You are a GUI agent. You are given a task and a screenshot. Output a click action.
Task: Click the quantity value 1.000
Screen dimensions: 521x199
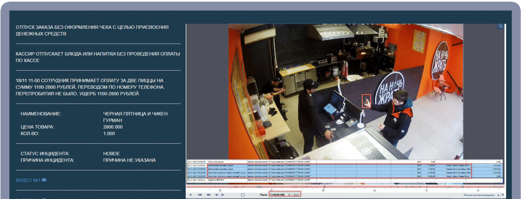click(109, 133)
